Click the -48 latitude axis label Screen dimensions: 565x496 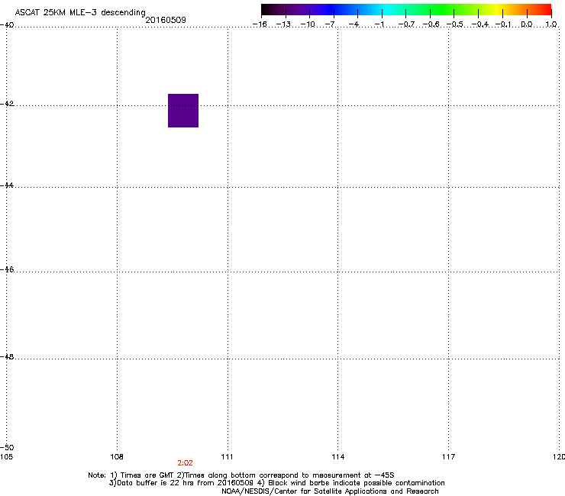(7, 356)
